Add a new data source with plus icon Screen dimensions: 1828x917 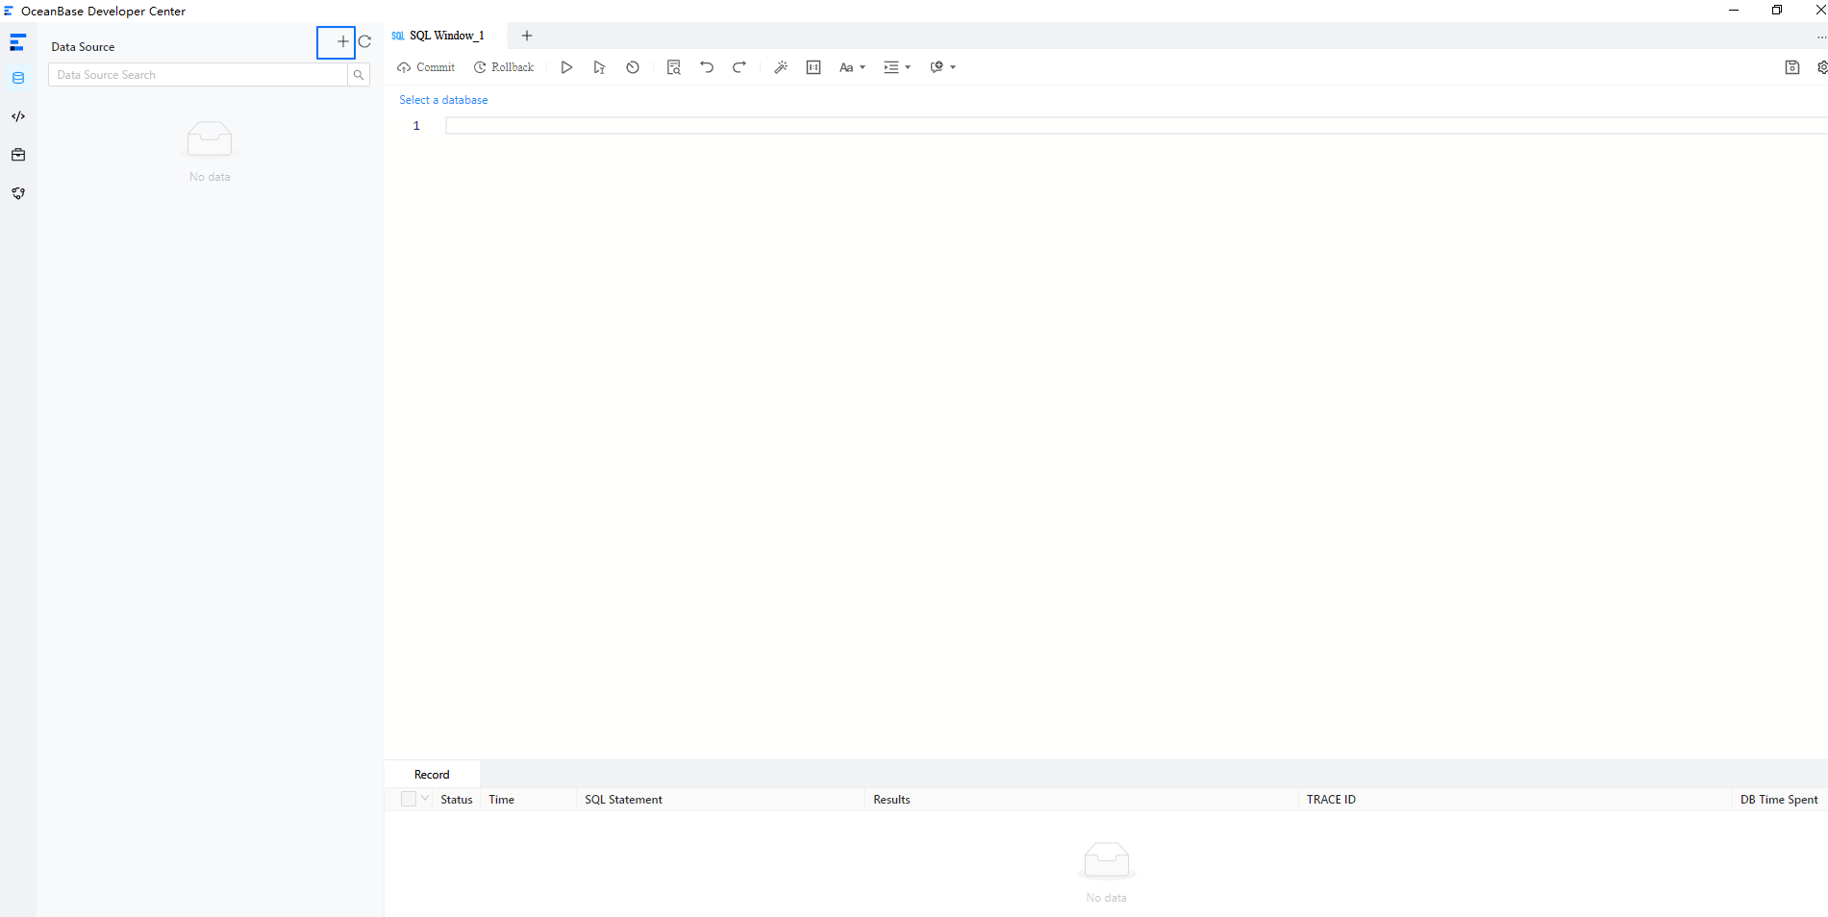click(x=342, y=42)
